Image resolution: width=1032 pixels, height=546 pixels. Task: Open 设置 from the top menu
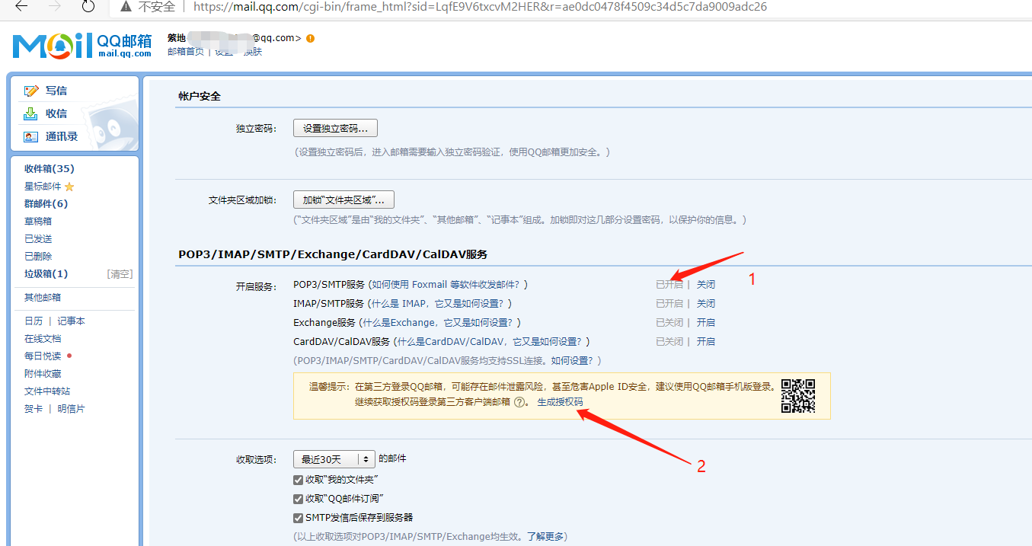(x=220, y=51)
